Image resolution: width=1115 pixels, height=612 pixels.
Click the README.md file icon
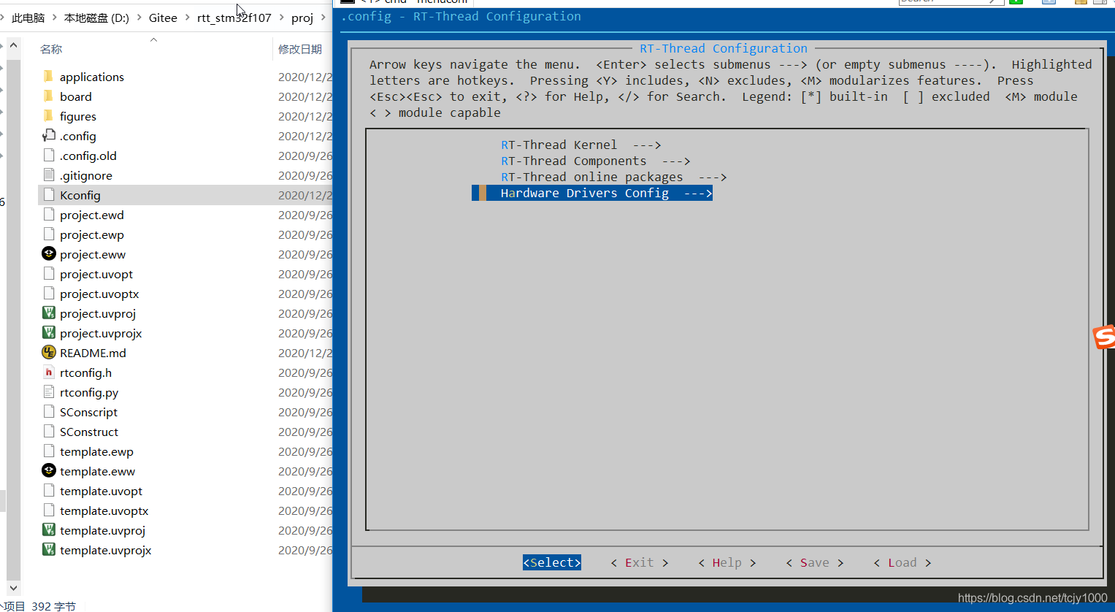coord(48,353)
